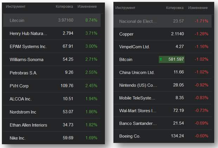The image size is (218, 148).
Task: Click the green up arrow beside Bitcoin quote
Action: pyautogui.click(x=161, y=59)
